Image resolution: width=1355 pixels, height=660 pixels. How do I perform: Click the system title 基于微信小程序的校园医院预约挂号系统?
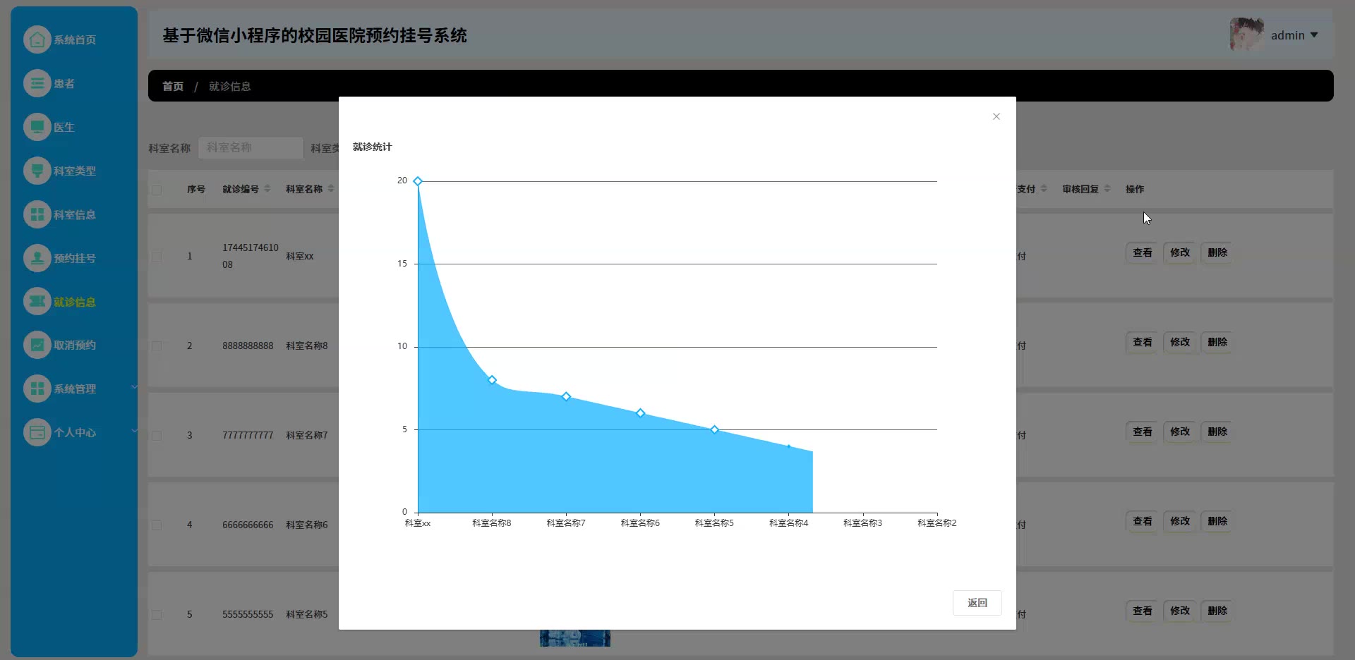coord(315,35)
